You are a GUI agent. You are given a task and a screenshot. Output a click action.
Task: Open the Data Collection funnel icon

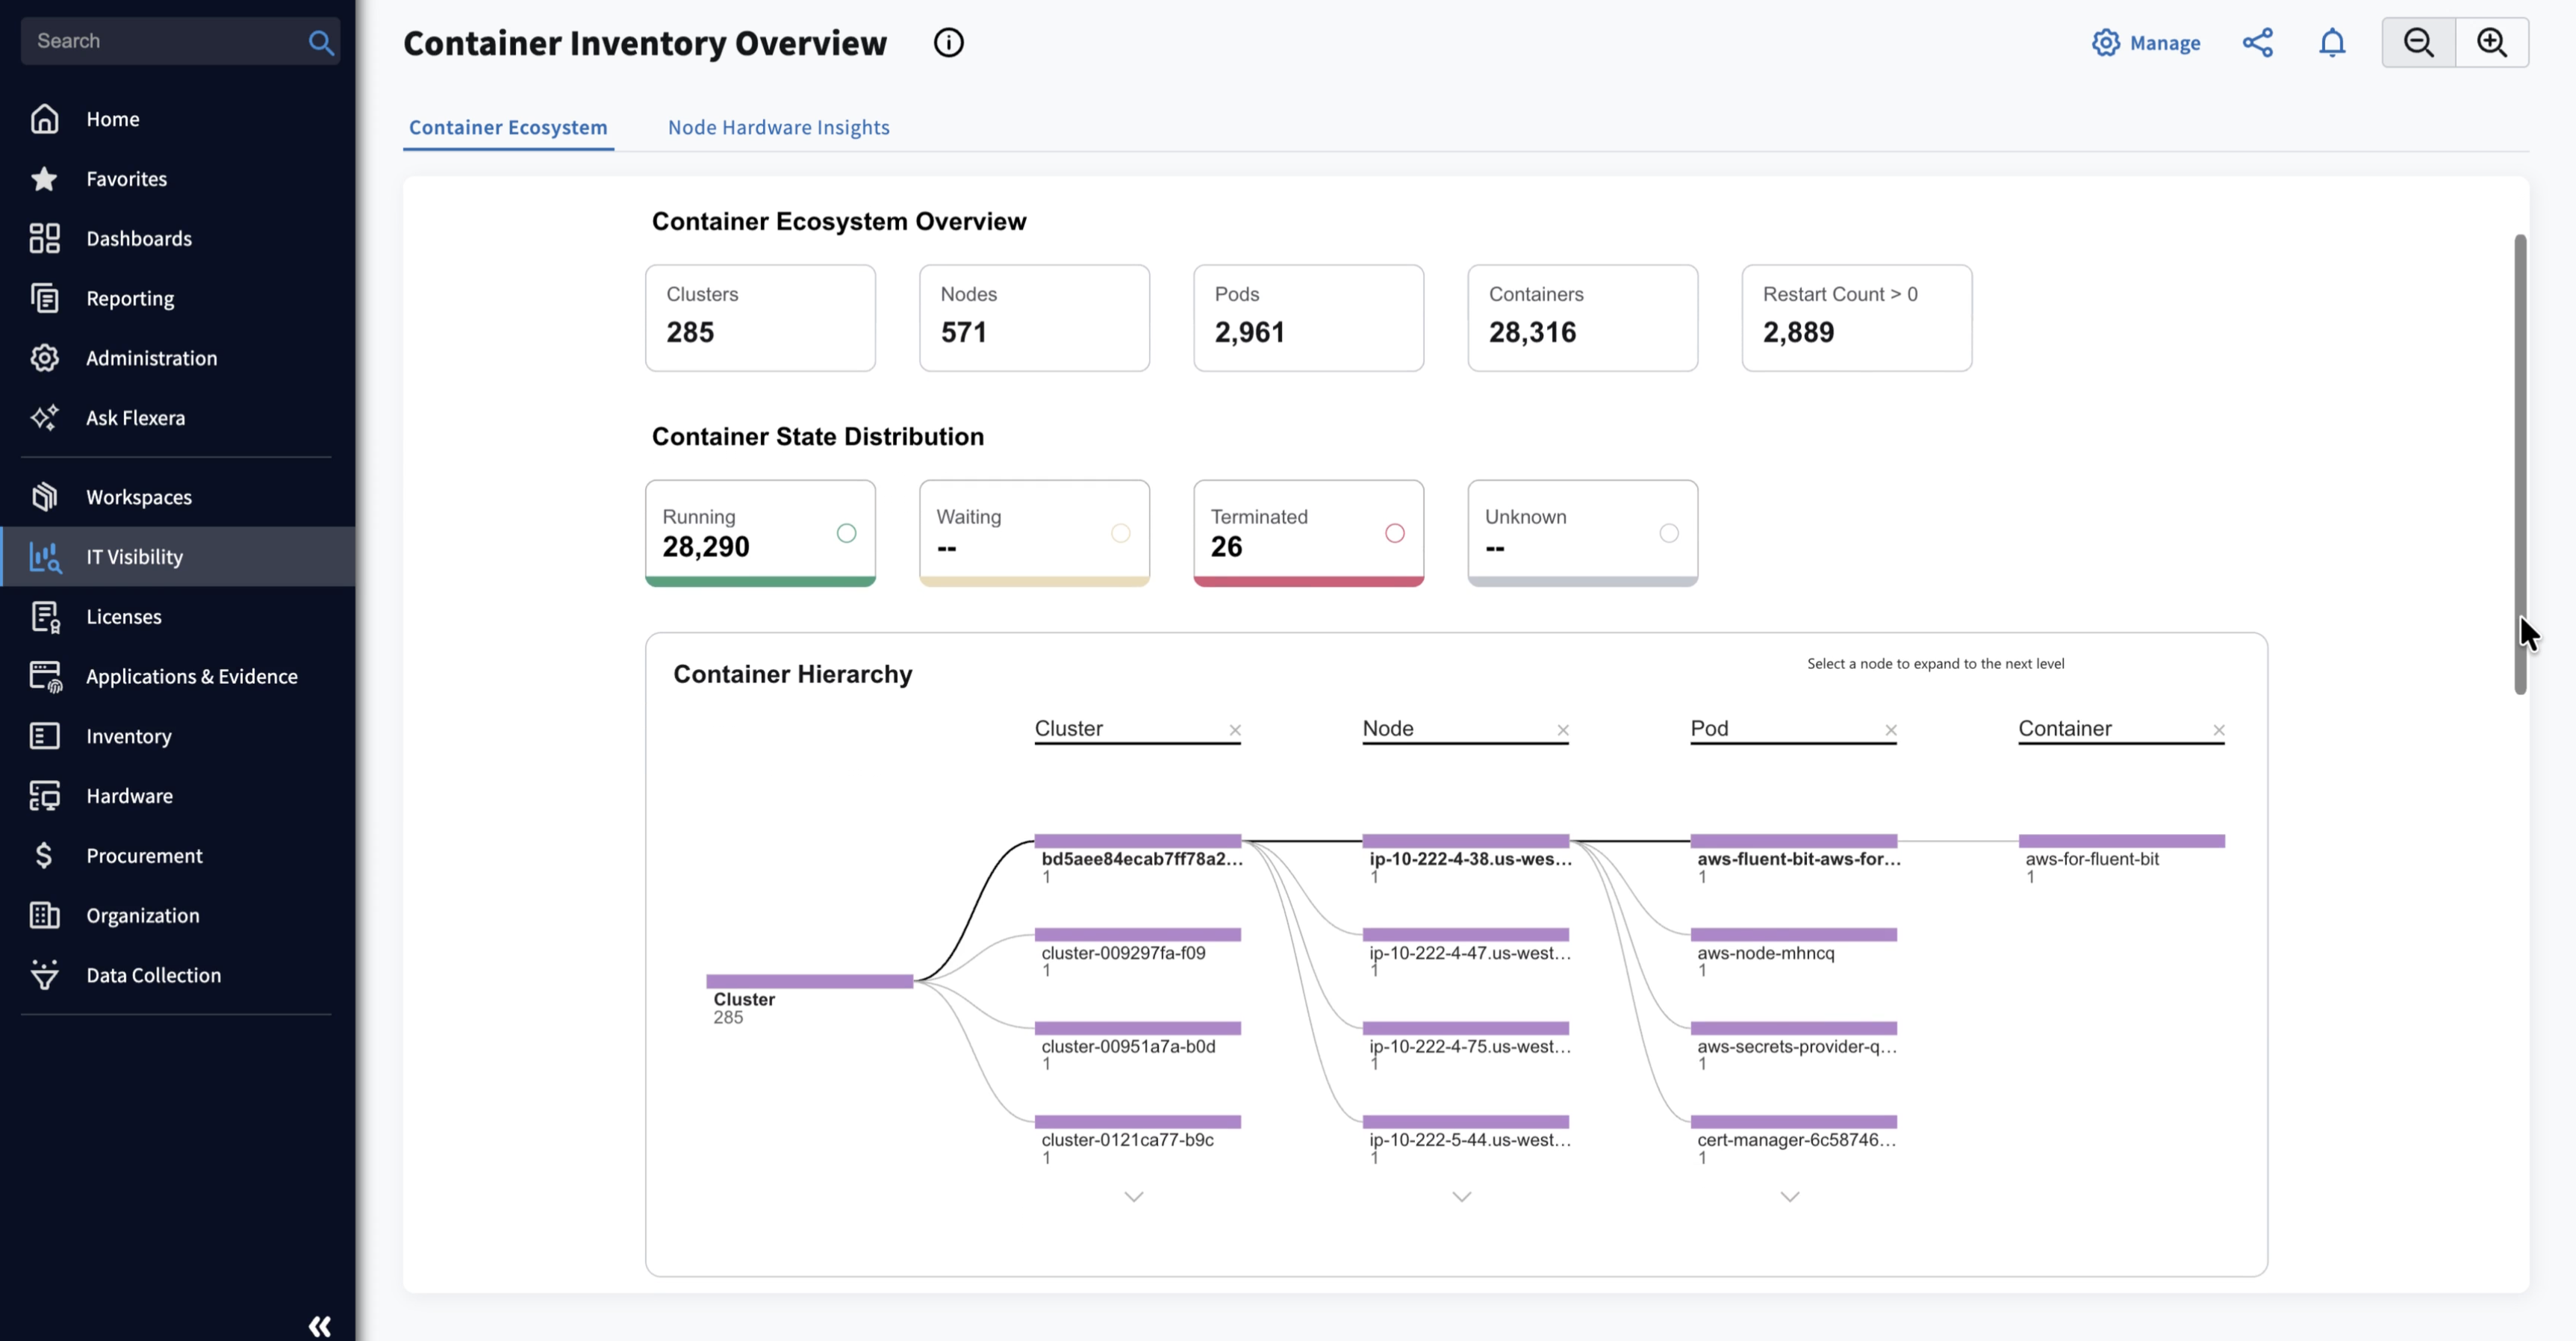44,975
